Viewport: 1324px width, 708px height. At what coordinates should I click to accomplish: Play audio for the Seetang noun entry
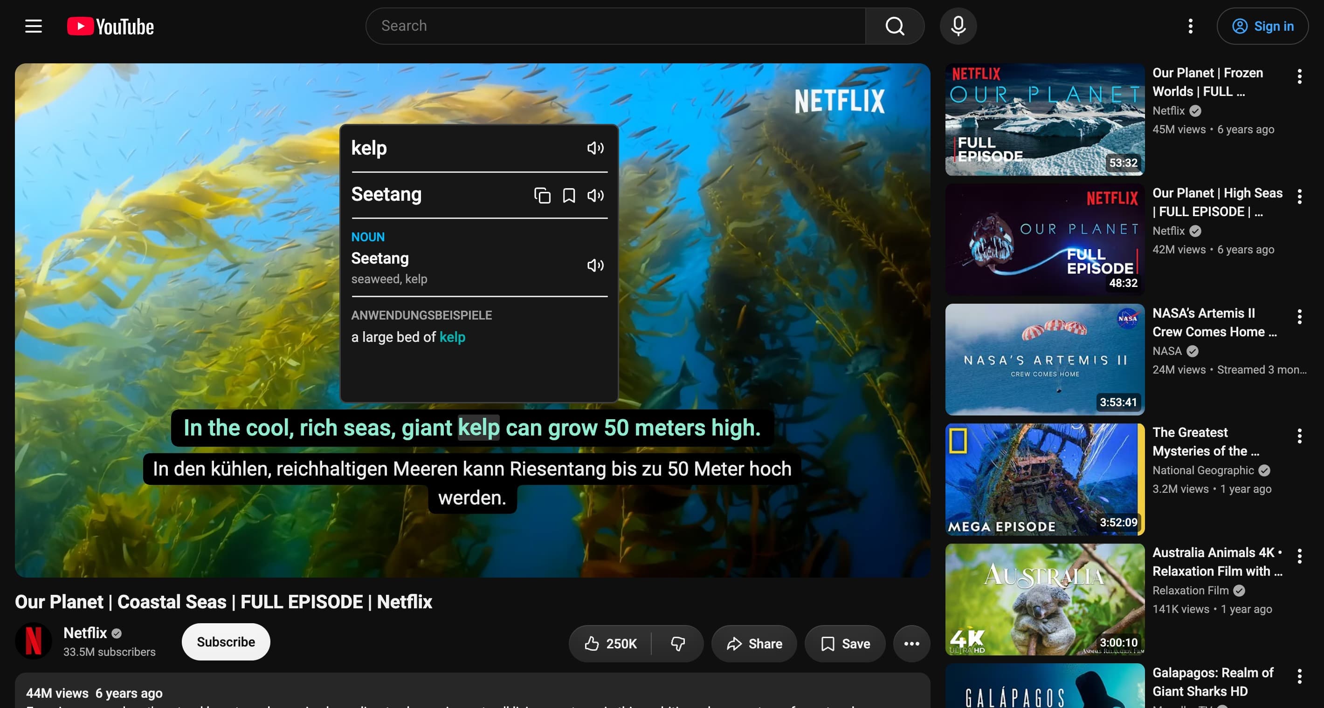[x=595, y=265]
